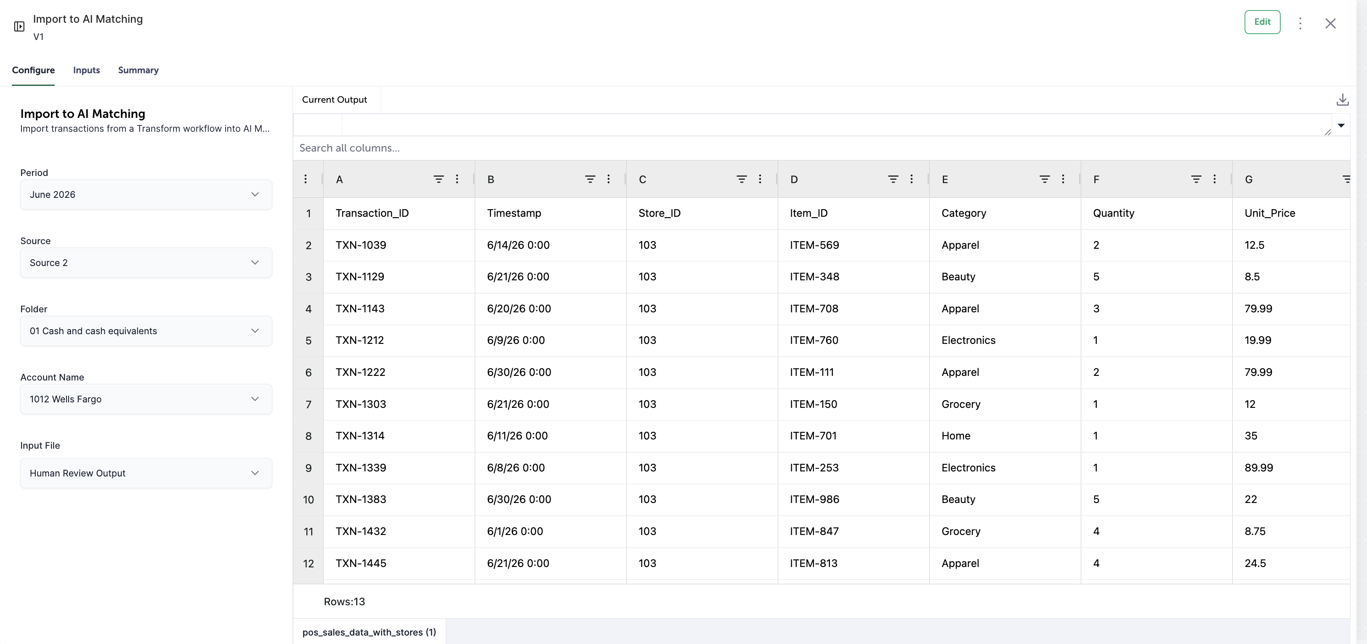Click the Electronics cell in the TXN-1212 row

1005,341
